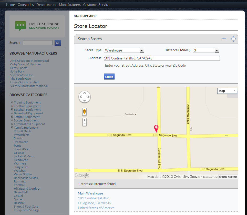
Task: Open the Customer Service menu
Action: (x=96, y=5)
